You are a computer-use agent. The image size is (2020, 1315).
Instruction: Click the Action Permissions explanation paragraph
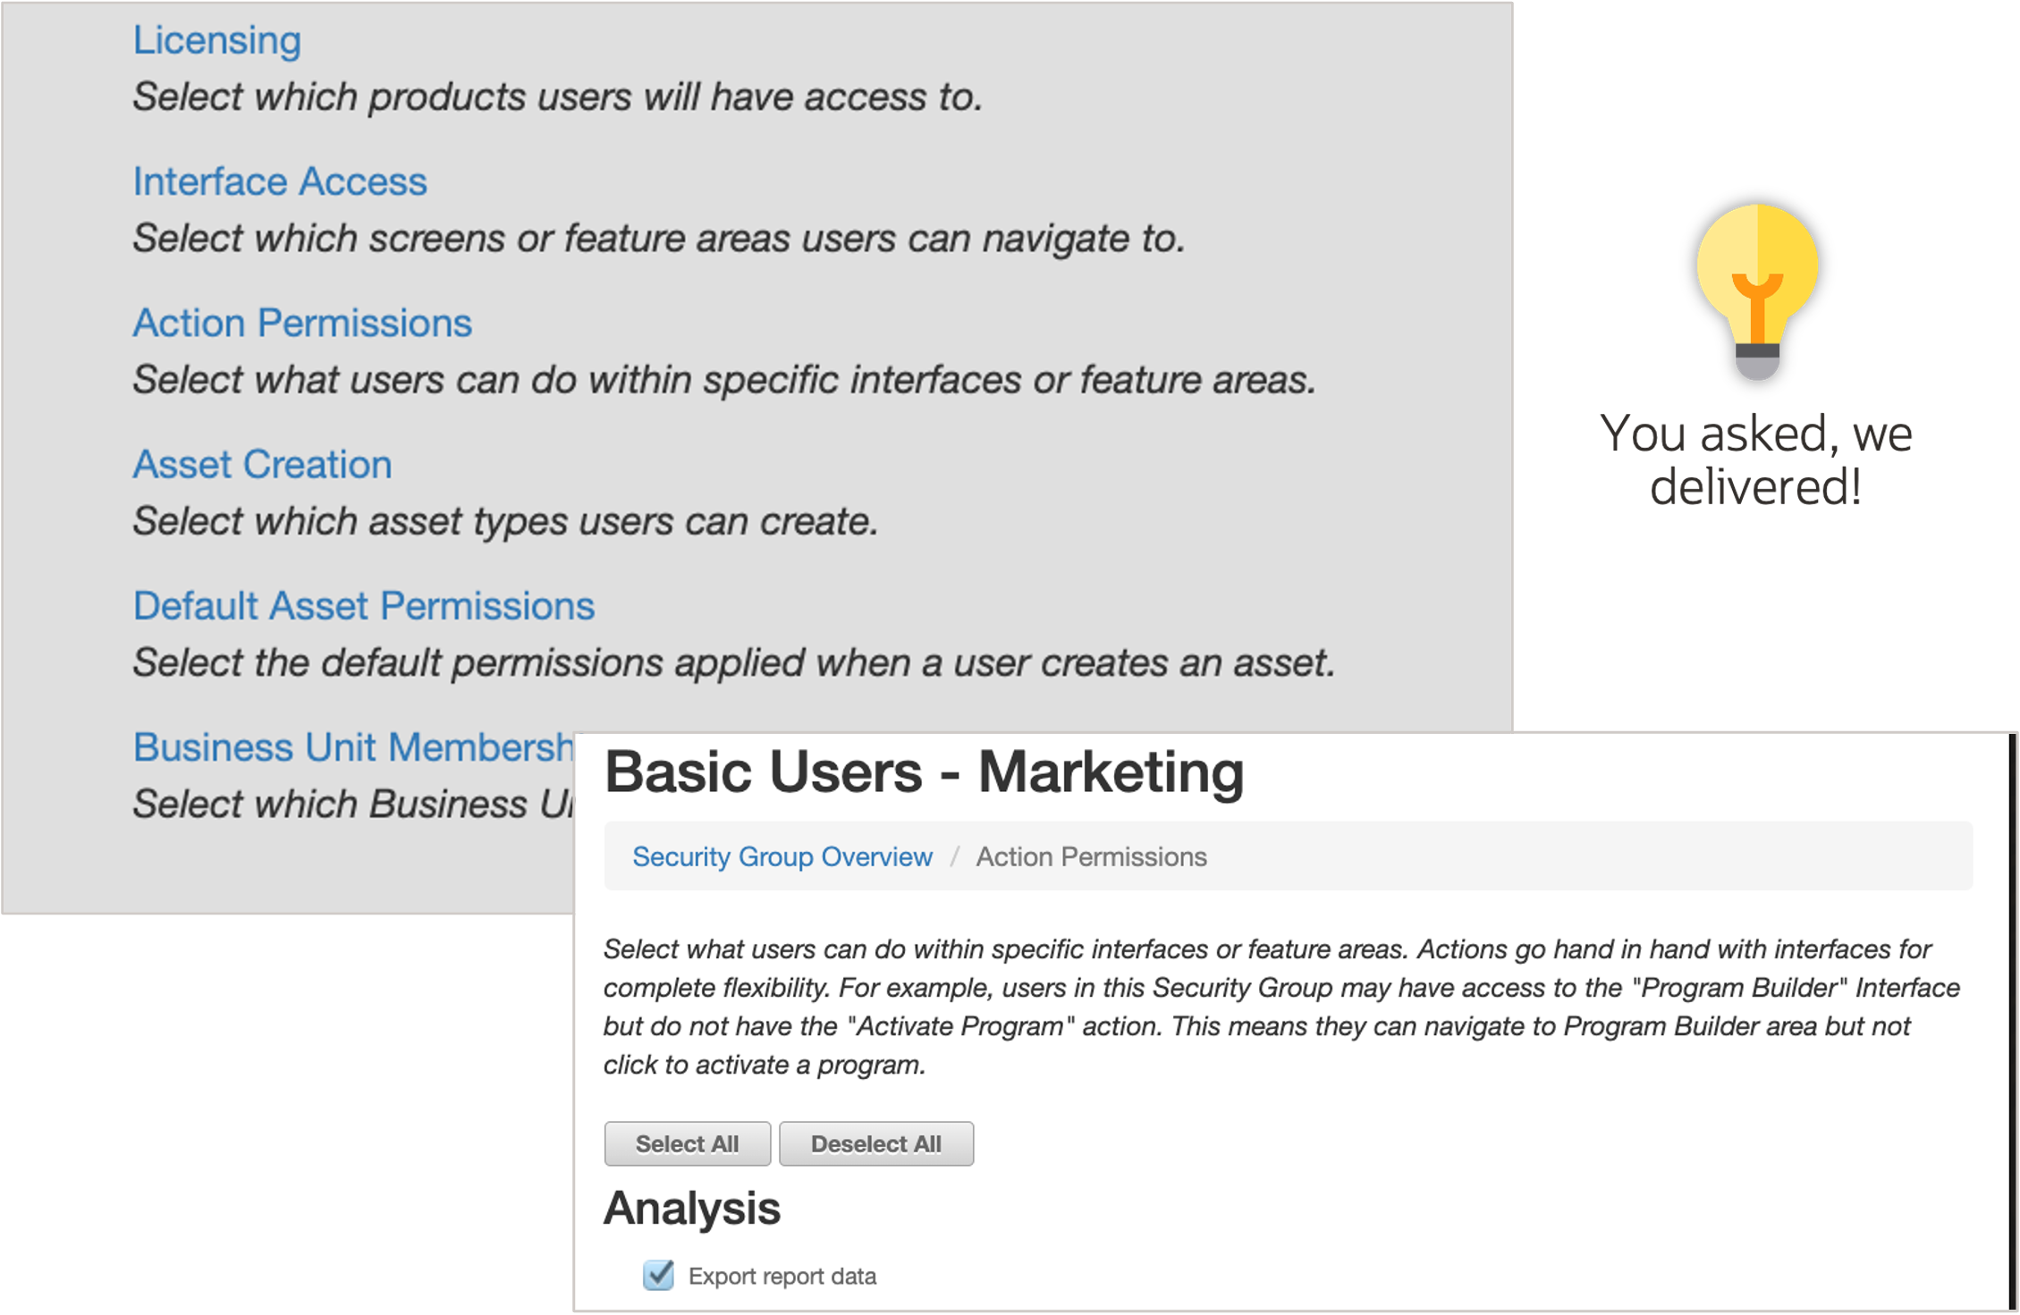point(1281,1007)
